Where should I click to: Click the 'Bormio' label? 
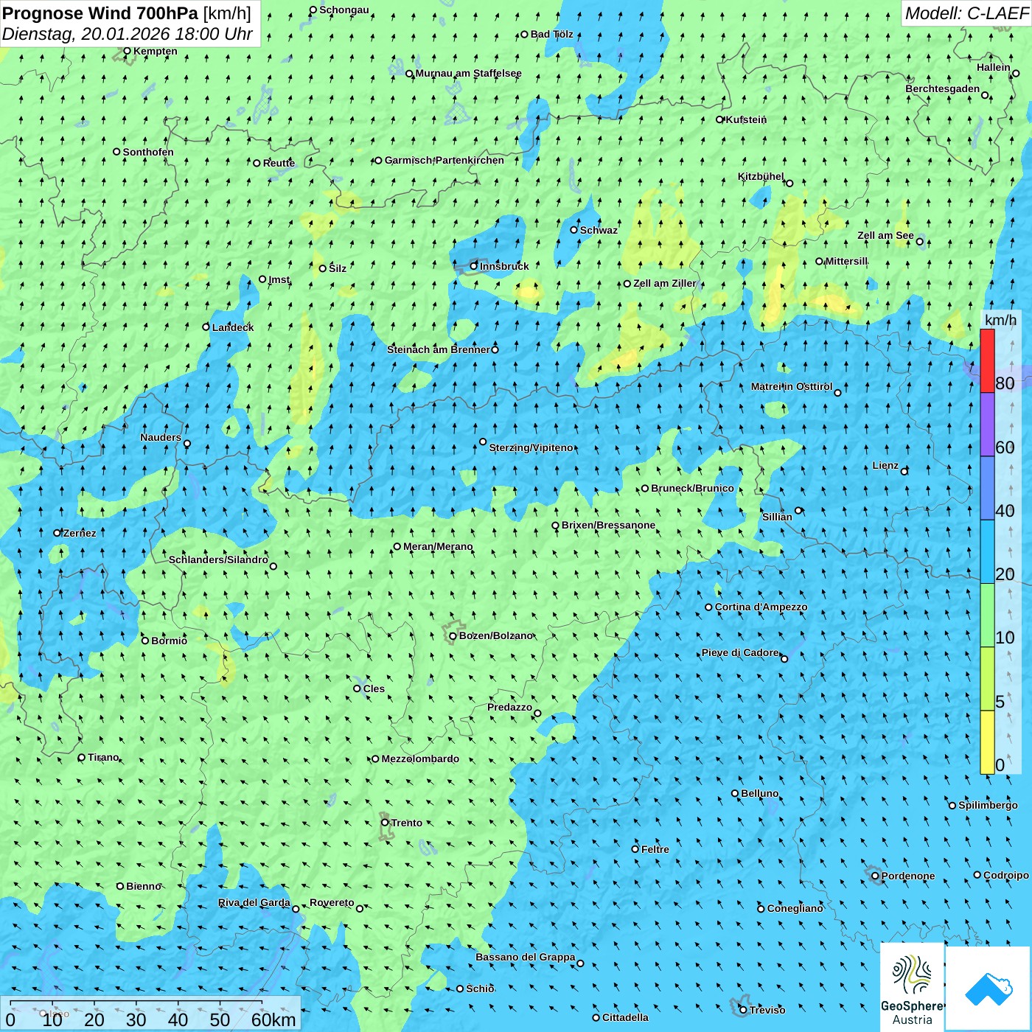coord(169,641)
